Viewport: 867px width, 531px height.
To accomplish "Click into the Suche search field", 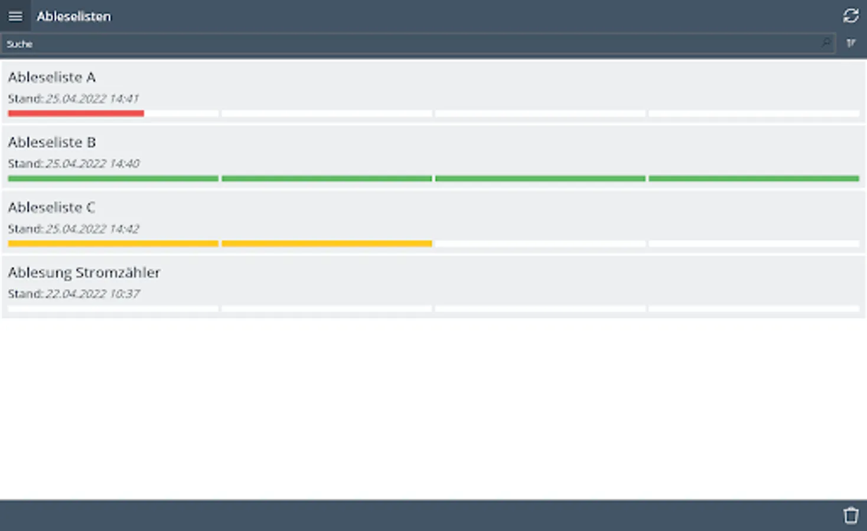I will click(413, 44).
